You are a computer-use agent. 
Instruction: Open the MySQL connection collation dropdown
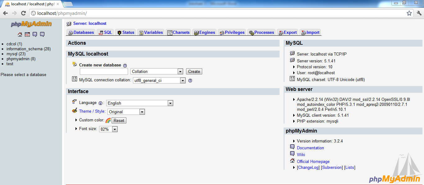click(159, 80)
